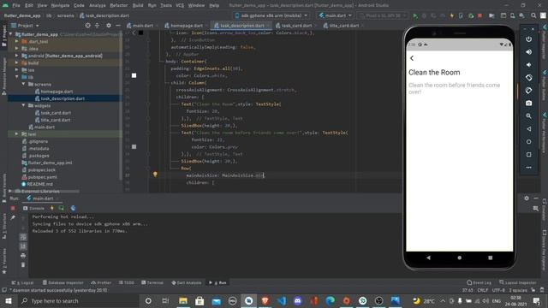Open the Build menu
Image resolution: width=548 pixels, height=308 pixels.
[138, 5]
